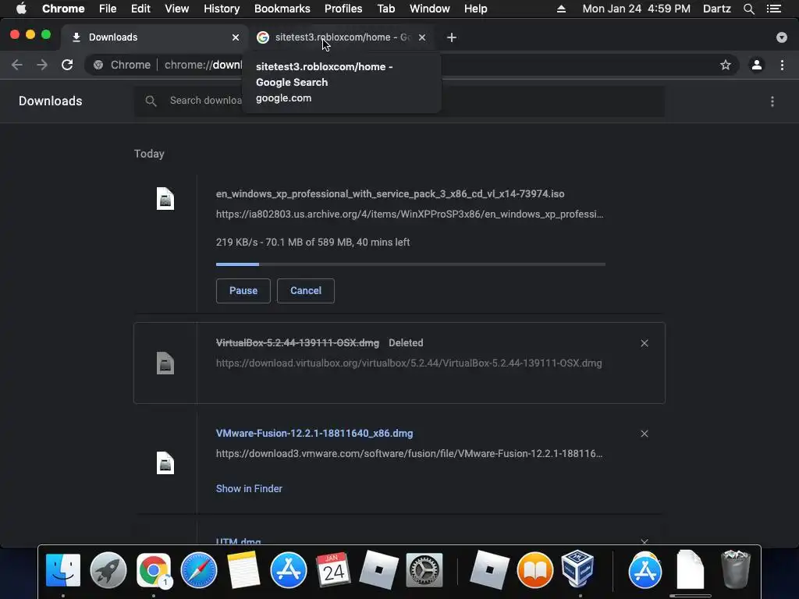
Task: Click the Chrome icon in the dock
Action: [154, 570]
